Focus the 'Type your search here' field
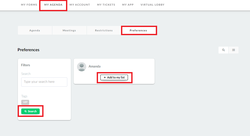 [44, 82]
